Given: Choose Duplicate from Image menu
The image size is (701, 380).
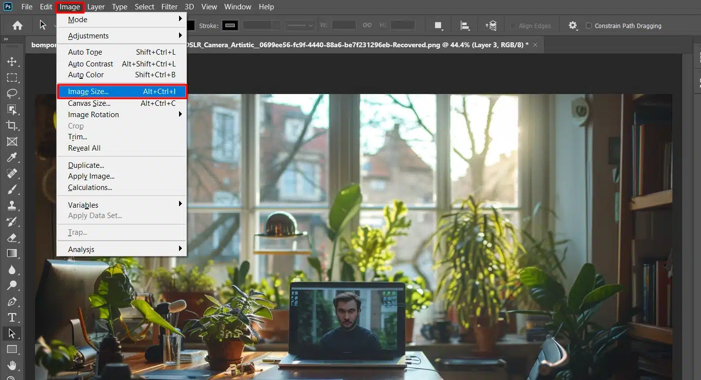Looking at the screenshot, I should click(121, 165).
